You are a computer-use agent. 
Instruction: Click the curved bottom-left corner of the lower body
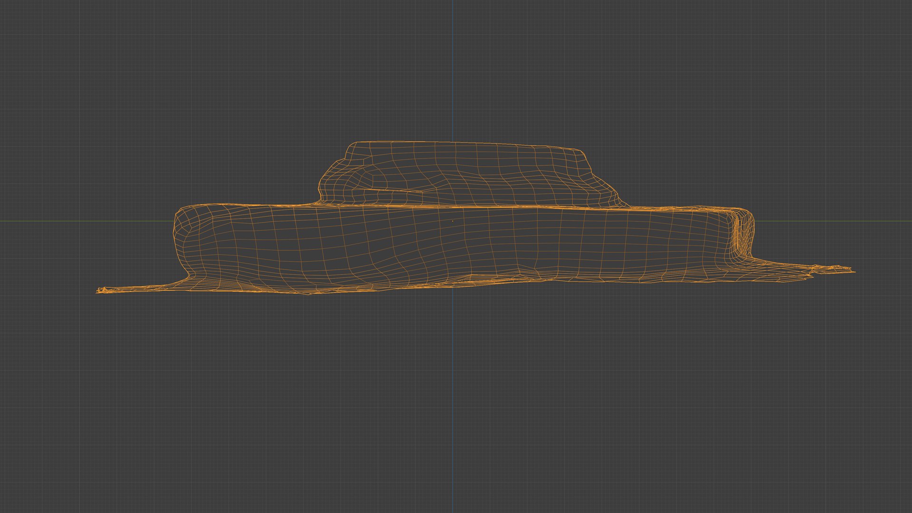click(x=190, y=275)
